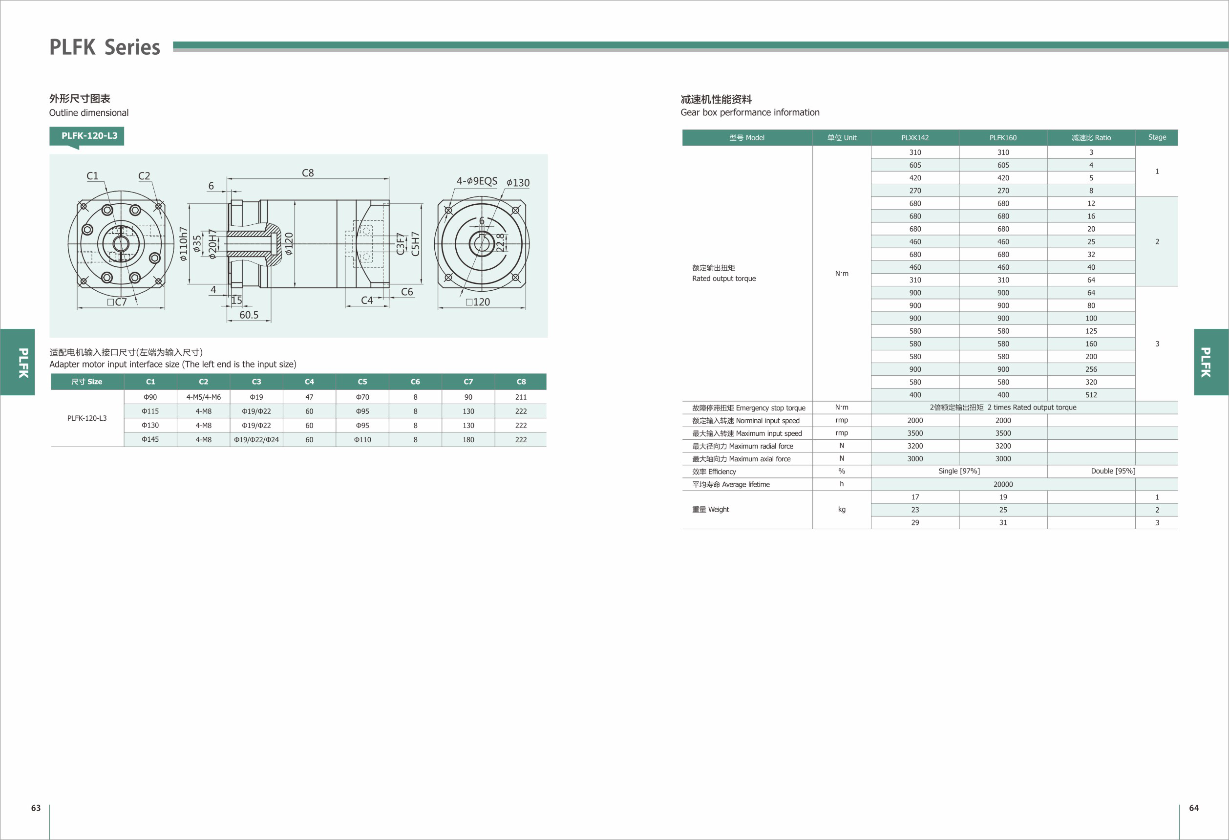Click page number 63

(x=36, y=808)
